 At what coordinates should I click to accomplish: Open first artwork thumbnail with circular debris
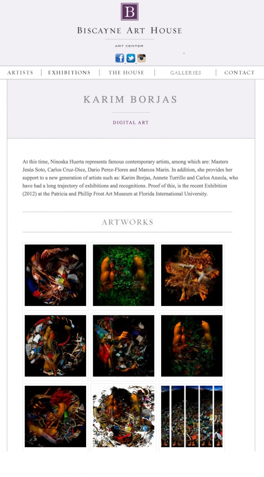[x=55, y=275]
